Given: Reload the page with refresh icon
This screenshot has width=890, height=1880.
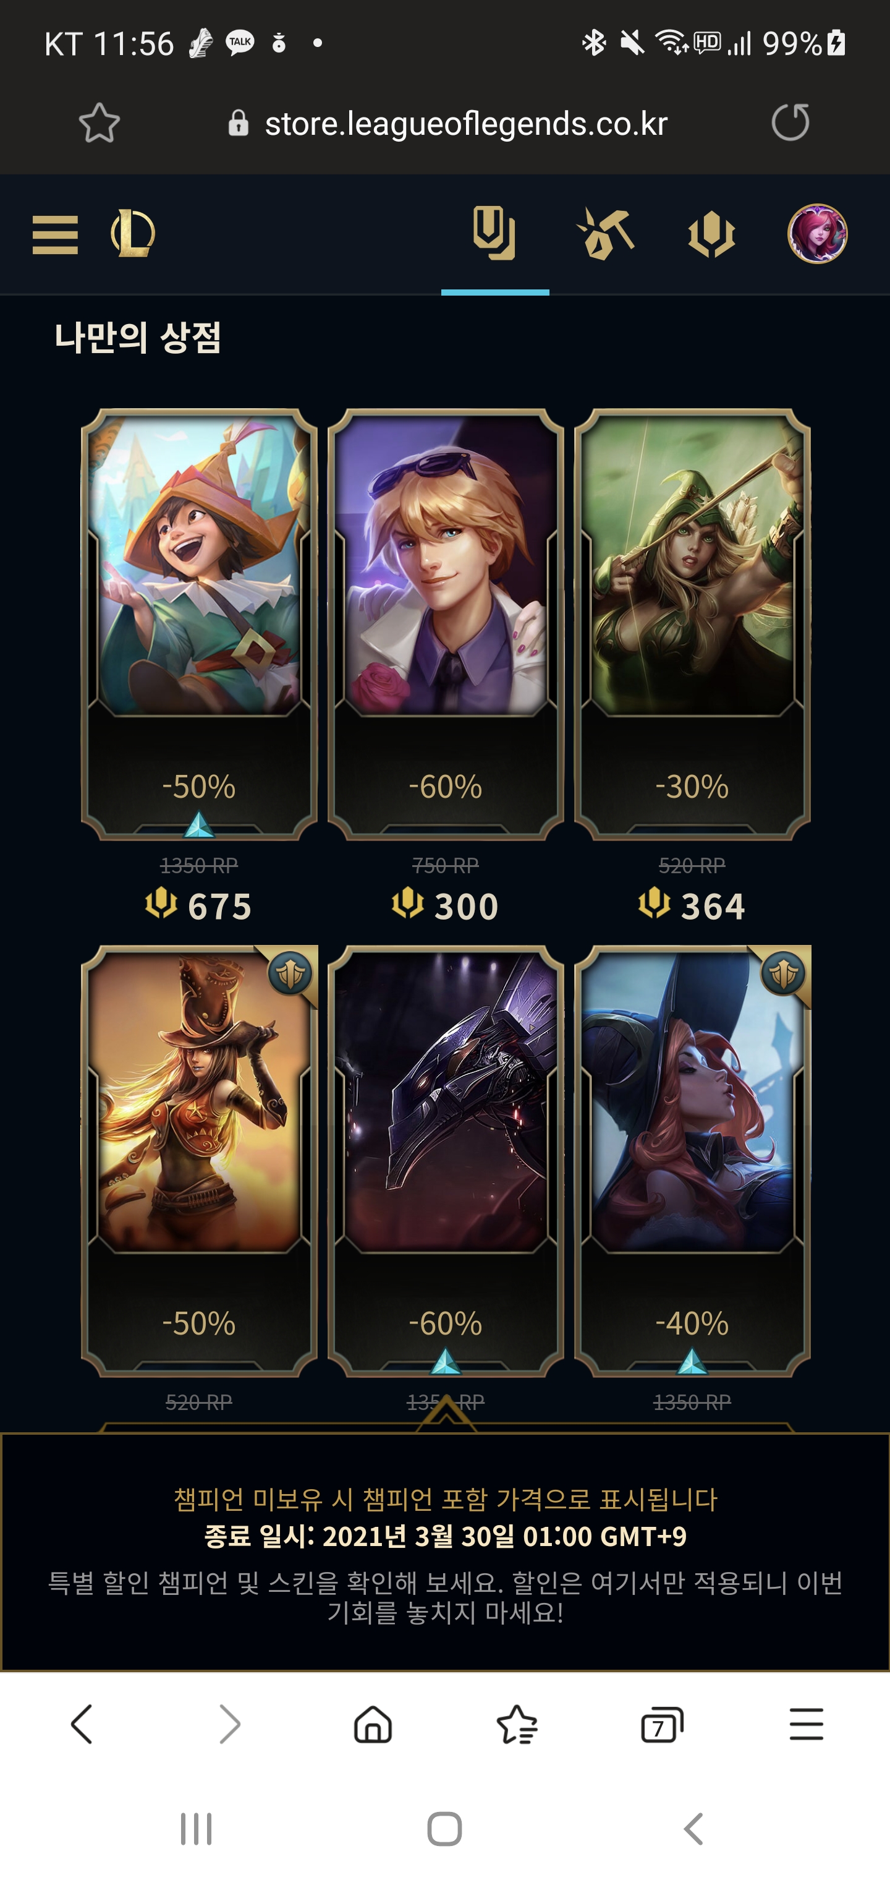Looking at the screenshot, I should pyautogui.click(x=790, y=122).
